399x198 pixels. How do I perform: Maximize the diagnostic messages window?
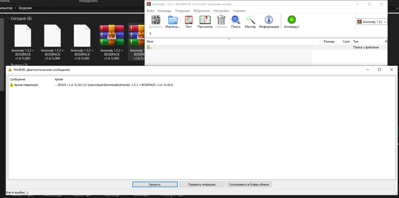(x=379, y=70)
